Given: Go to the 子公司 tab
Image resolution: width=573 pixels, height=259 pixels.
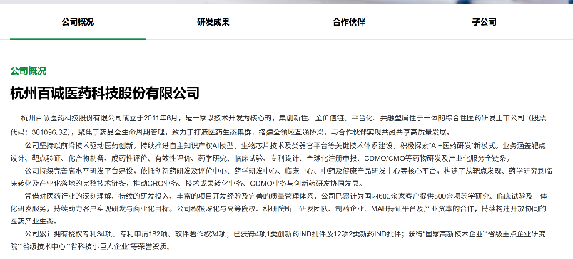Looking at the screenshot, I should pos(484,22).
